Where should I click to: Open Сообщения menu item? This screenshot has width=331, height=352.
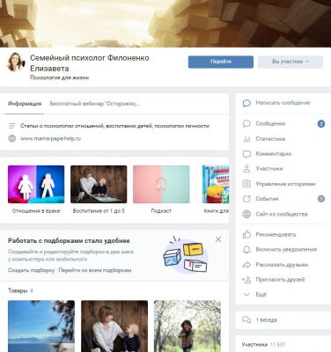tap(270, 124)
